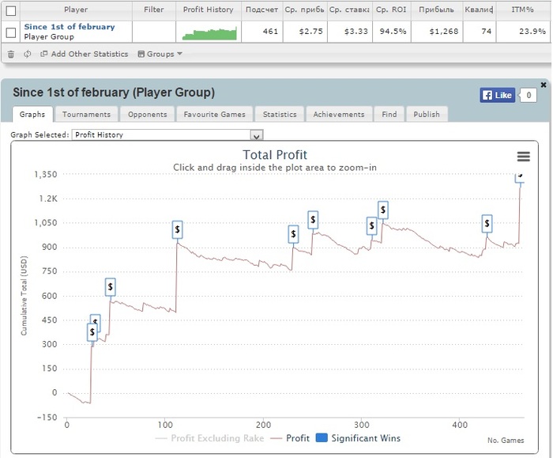Image resolution: width=553 pixels, height=458 pixels.
Task: Open the Achievements tab
Action: pyautogui.click(x=339, y=115)
